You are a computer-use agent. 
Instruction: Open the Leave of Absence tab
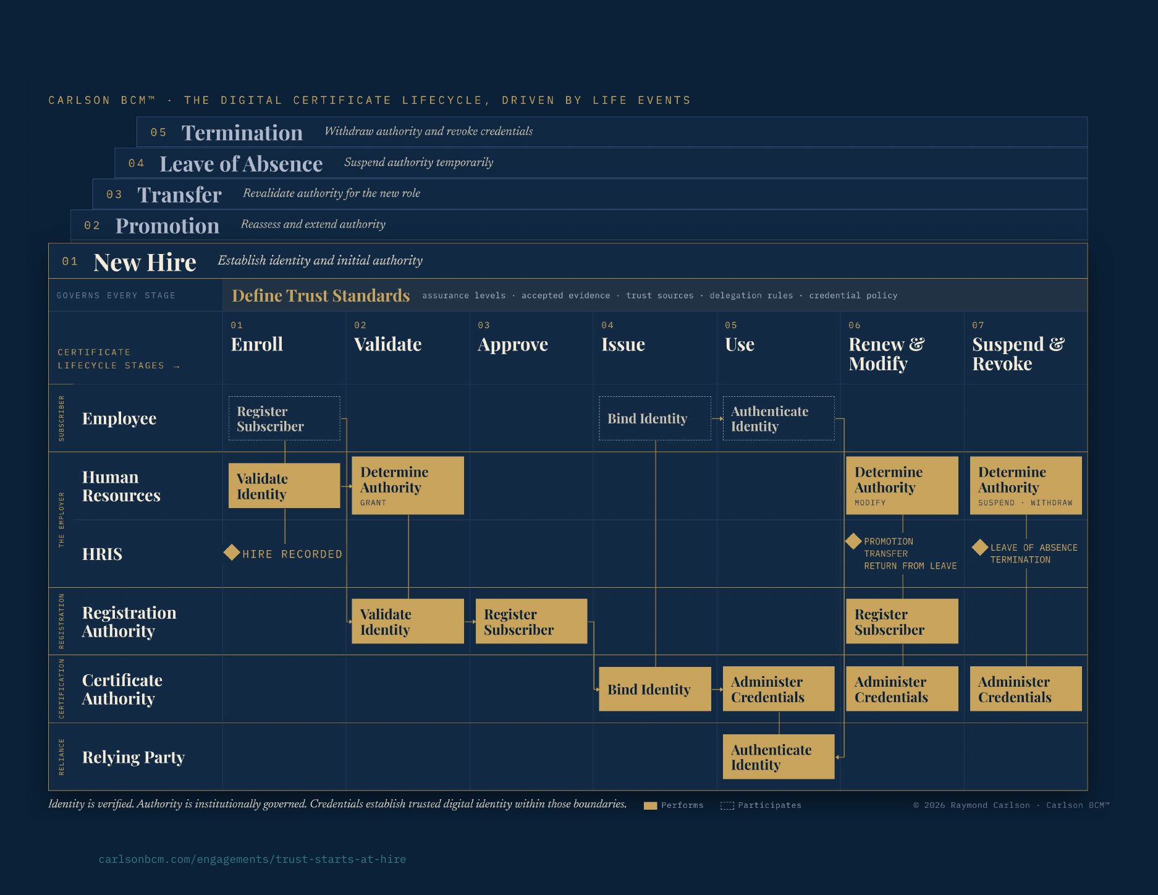point(601,163)
